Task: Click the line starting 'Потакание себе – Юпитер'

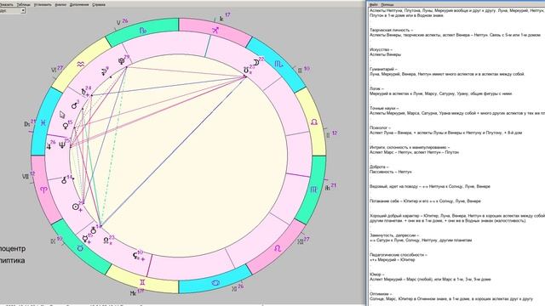Action: [x=425, y=201]
